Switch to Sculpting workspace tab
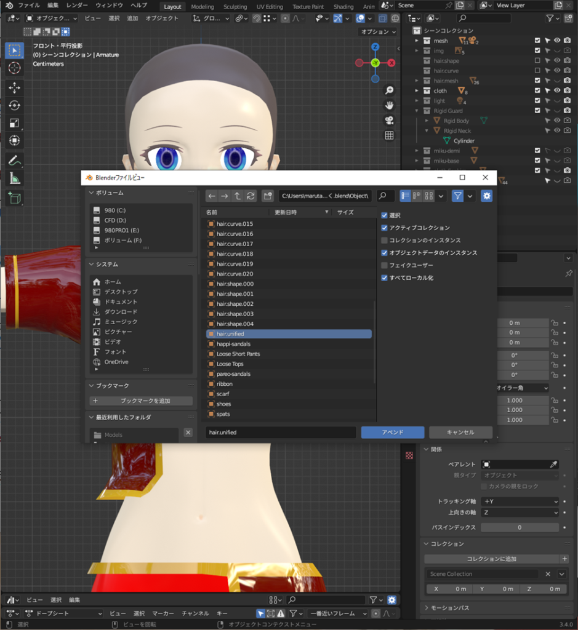Screen dimensions: 578x630 click(235, 7)
